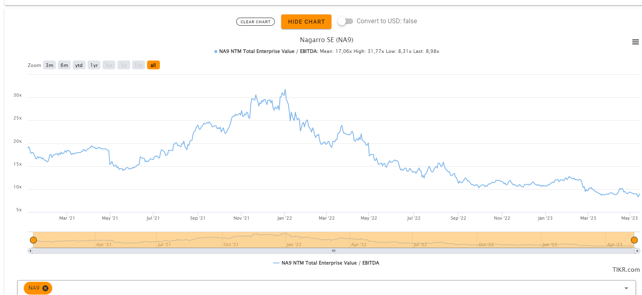Image resolution: width=642 pixels, height=295 pixels.
Task: Click the Mar '21 x-axis label
Action: (67, 218)
